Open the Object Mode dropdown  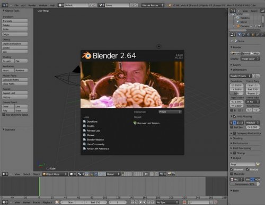55,174
